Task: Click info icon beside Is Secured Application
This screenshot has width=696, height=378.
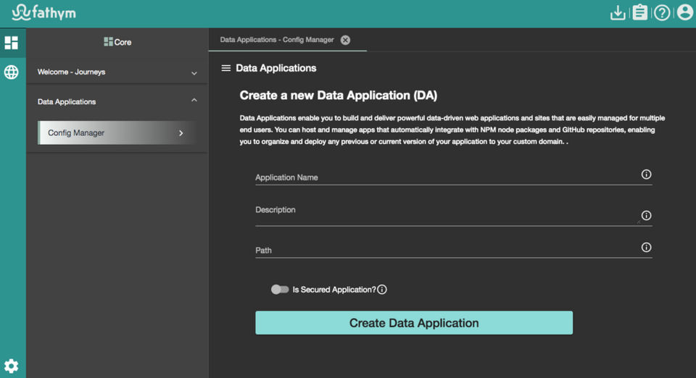Action: (382, 290)
